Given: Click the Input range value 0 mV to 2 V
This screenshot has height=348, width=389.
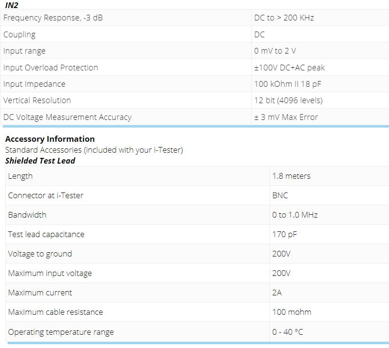Looking at the screenshot, I should coord(275,51).
